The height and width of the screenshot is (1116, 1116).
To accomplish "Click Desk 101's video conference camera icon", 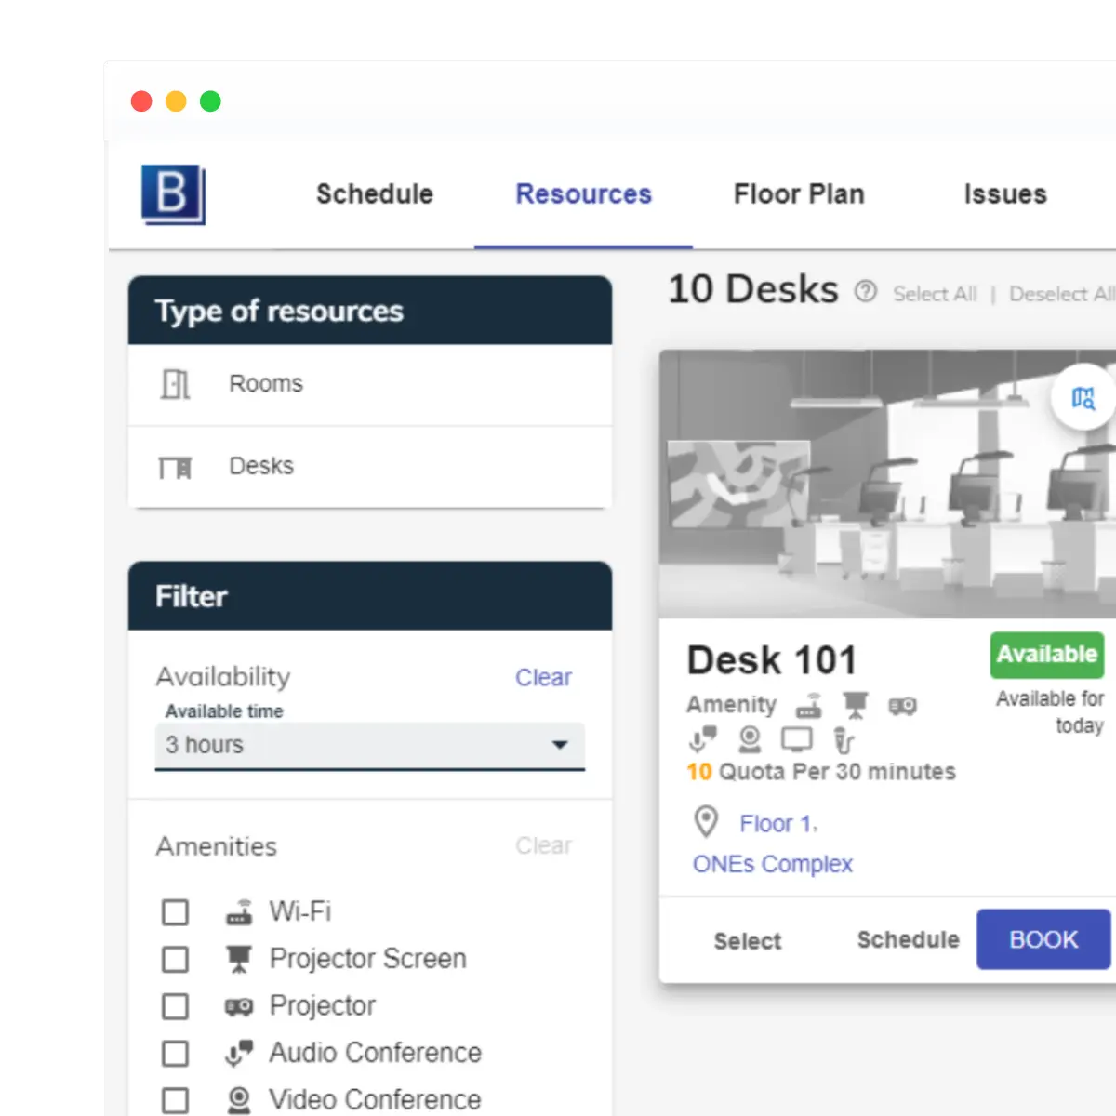I will click(x=749, y=739).
